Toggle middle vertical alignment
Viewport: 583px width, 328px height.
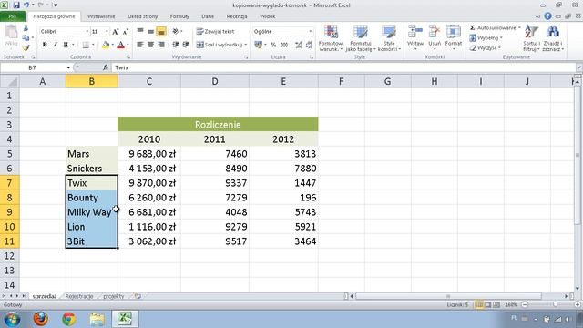[150, 31]
